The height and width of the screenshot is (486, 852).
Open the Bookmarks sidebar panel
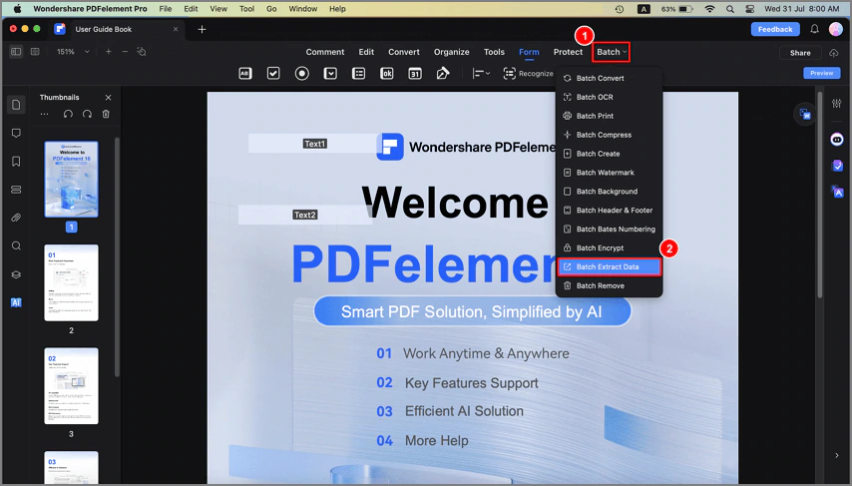16,162
